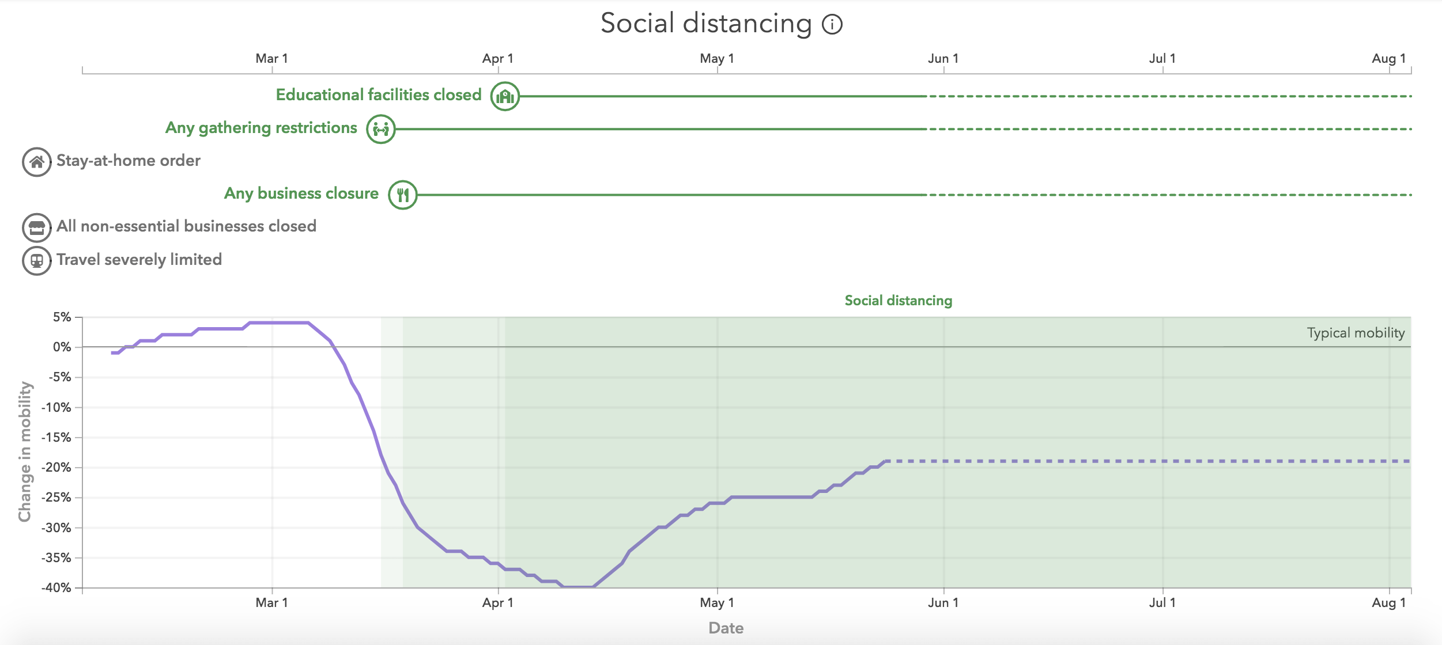Image resolution: width=1442 pixels, height=645 pixels.
Task: Click the info icon beside Social distancing title
Action: (x=832, y=24)
